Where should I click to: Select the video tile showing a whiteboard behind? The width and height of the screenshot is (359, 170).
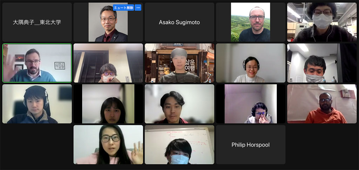[179, 145]
